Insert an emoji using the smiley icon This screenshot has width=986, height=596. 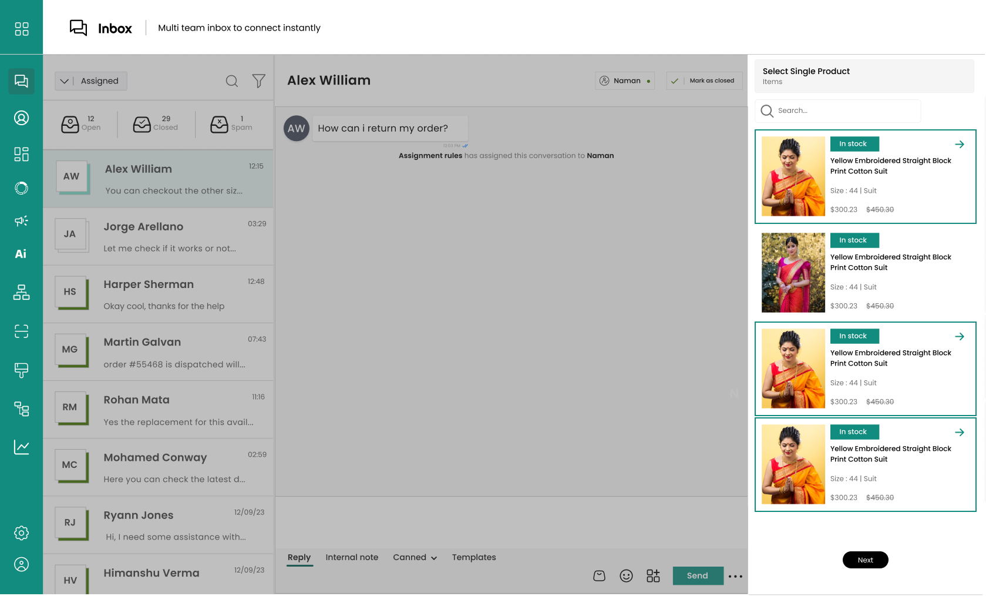[x=626, y=576]
